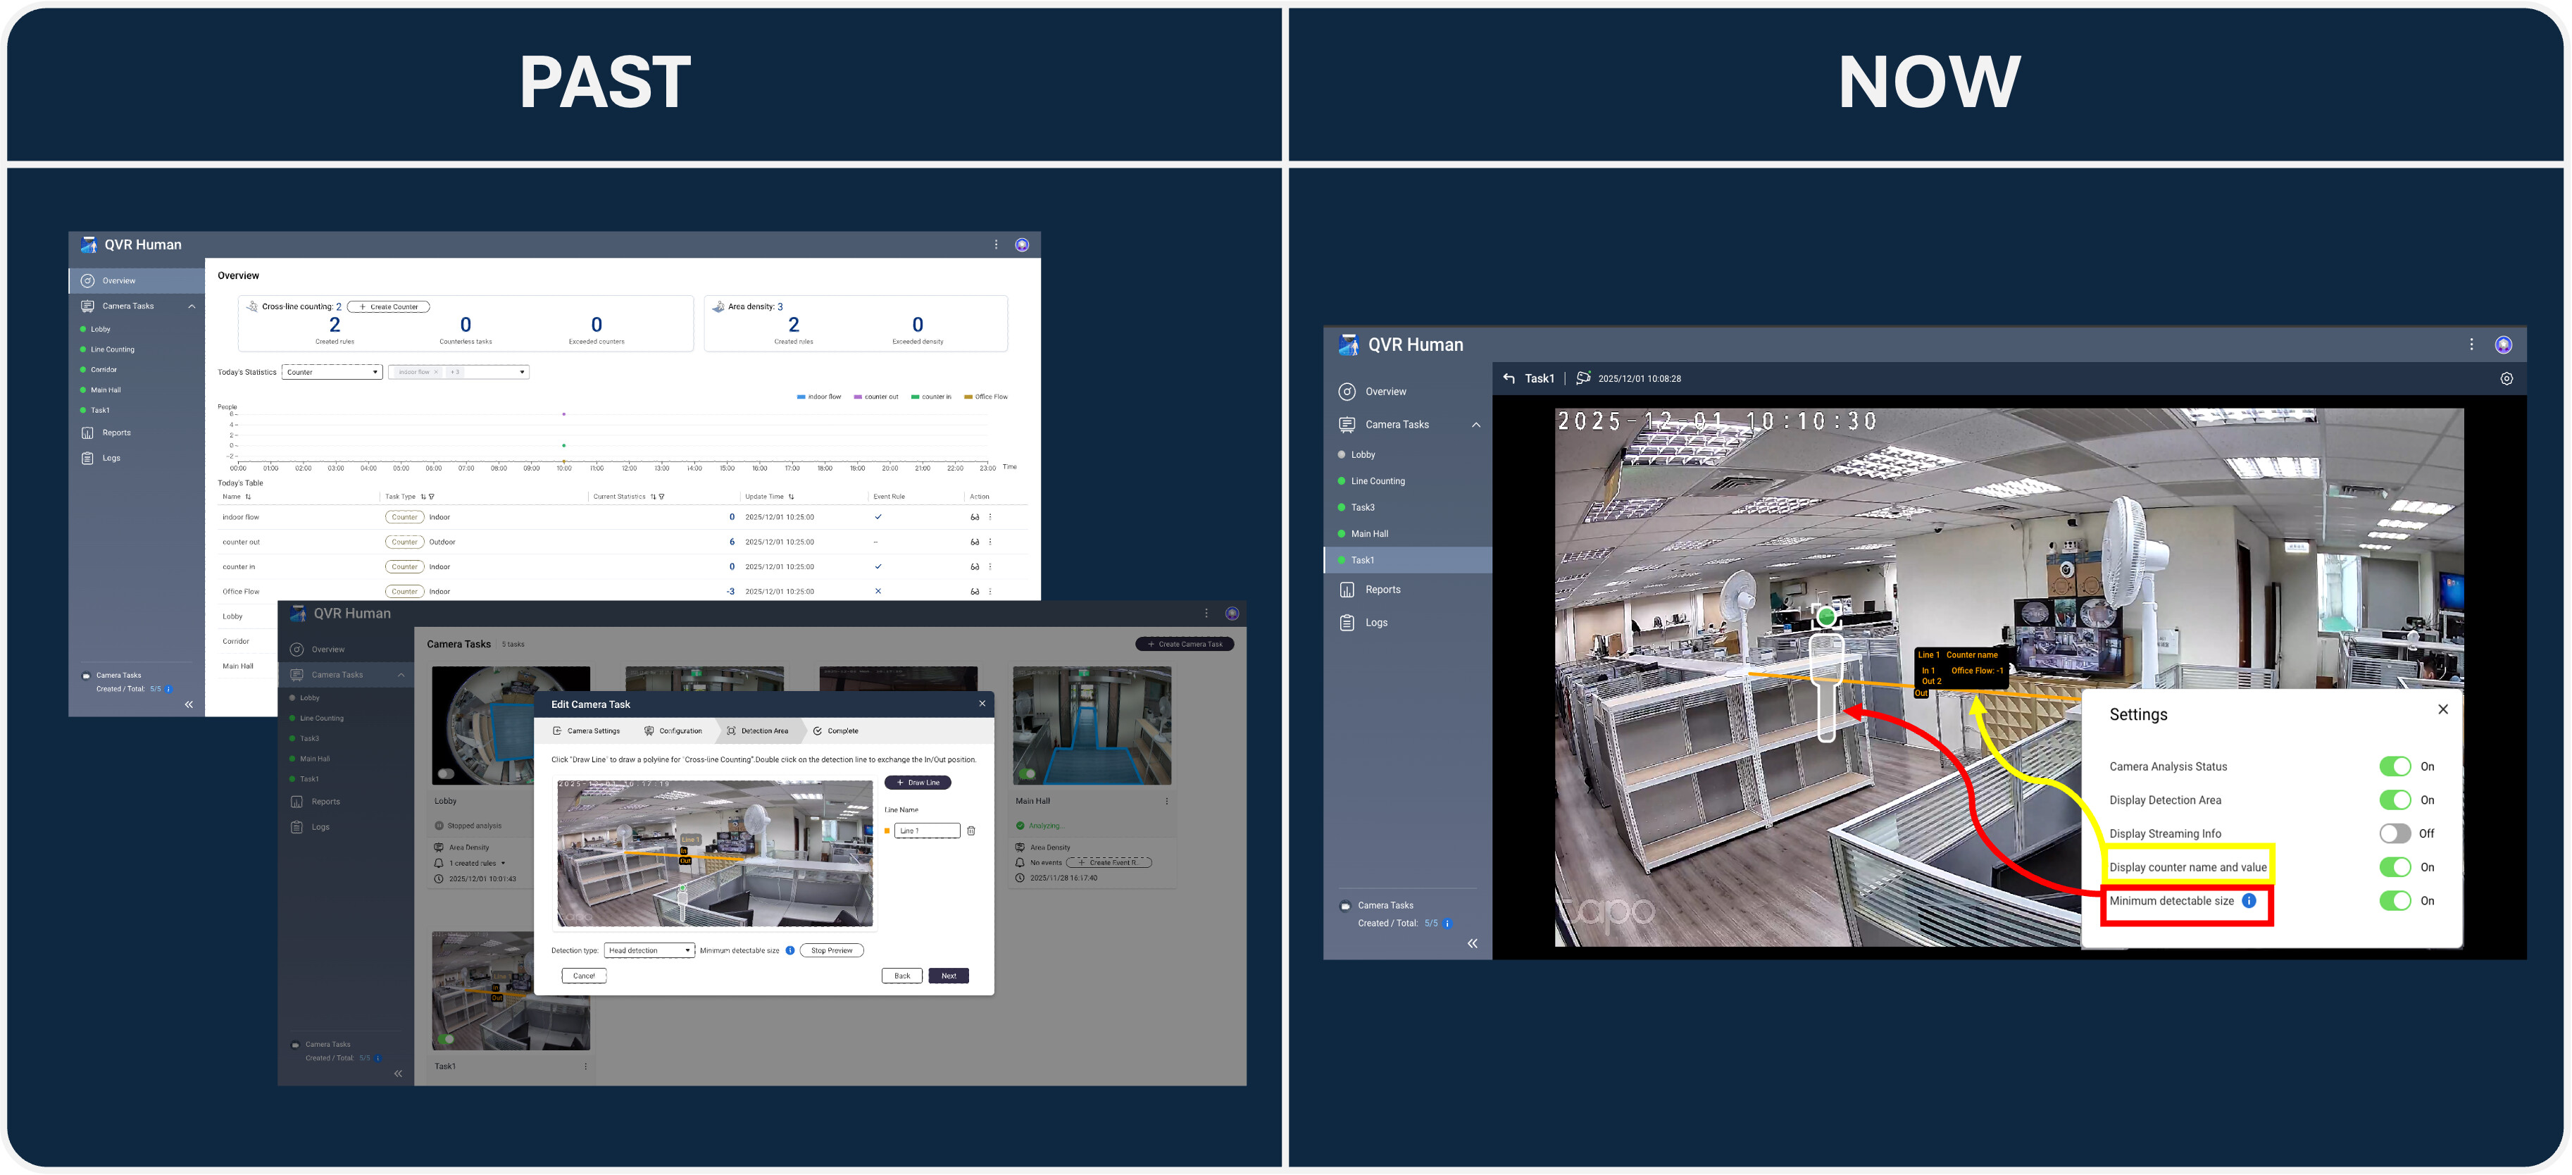Open the three-dot menu in NOW window
This screenshot has width=2572, height=1175.
(2471, 344)
